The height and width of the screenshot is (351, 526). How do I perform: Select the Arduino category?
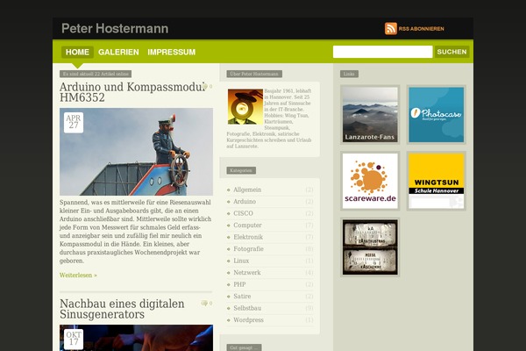tap(245, 202)
